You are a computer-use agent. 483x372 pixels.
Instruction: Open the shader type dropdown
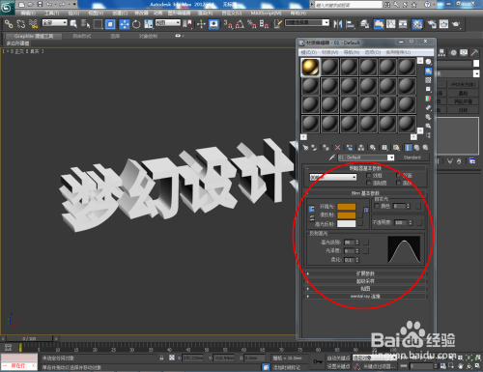coord(333,177)
